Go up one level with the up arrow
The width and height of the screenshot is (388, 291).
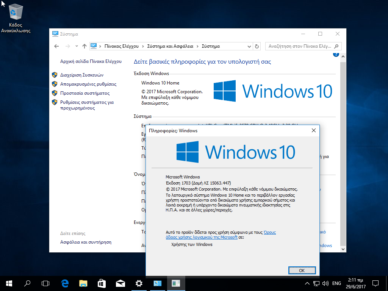(84, 46)
